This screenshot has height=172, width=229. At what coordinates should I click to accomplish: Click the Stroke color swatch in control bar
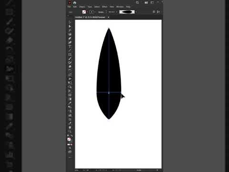[x=92, y=12]
